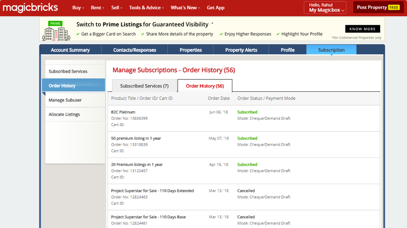This screenshot has height=228, width=407.
Task: Click the Get App link
Action: coord(216,8)
